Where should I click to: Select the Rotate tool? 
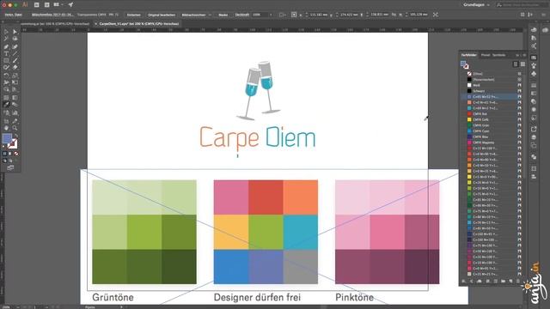[6, 76]
